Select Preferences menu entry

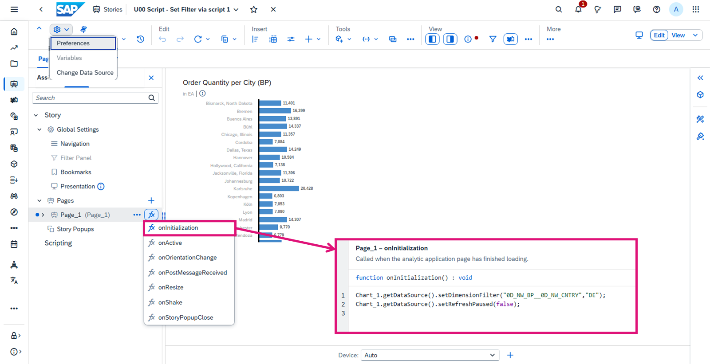83,43
